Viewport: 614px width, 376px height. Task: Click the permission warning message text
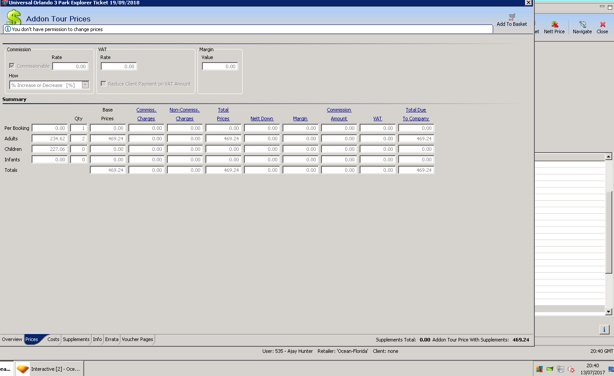[57, 29]
